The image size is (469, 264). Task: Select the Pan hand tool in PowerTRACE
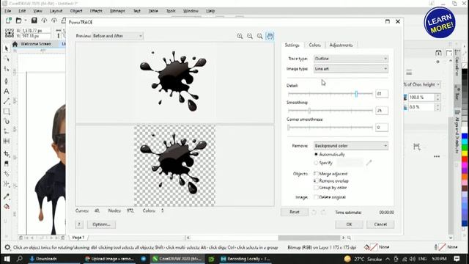(270, 36)
